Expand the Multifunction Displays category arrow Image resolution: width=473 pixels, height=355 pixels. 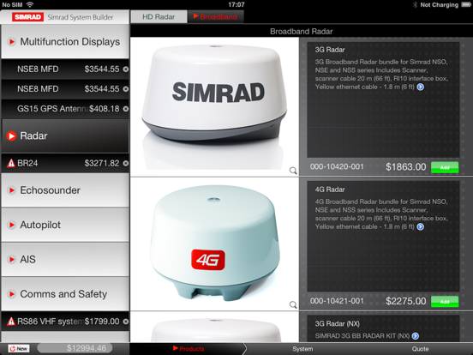11,42
